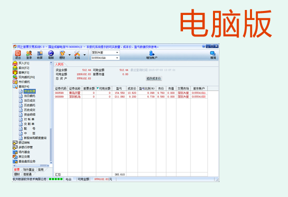The image size is (288, 197).
Task: Click sidebar vertical scrollbar down arrow
Action: [51, 163]
